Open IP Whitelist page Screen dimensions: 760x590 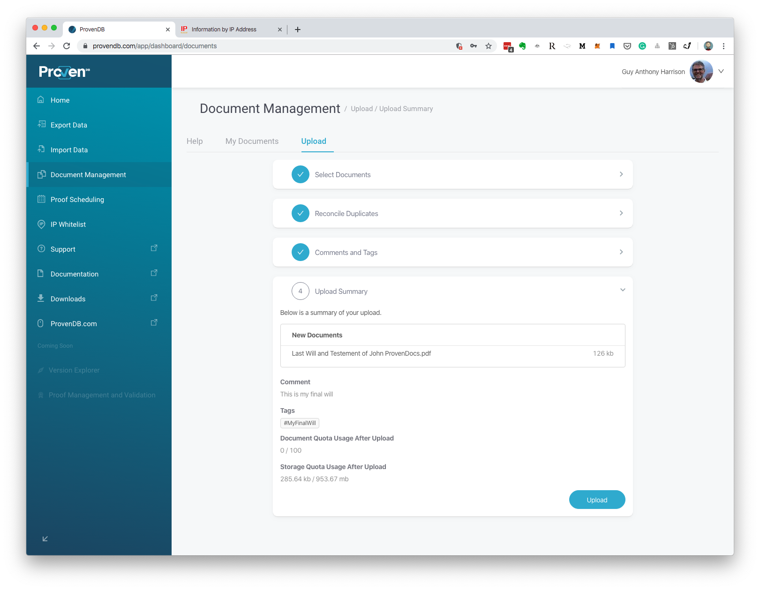click(99, 224)
